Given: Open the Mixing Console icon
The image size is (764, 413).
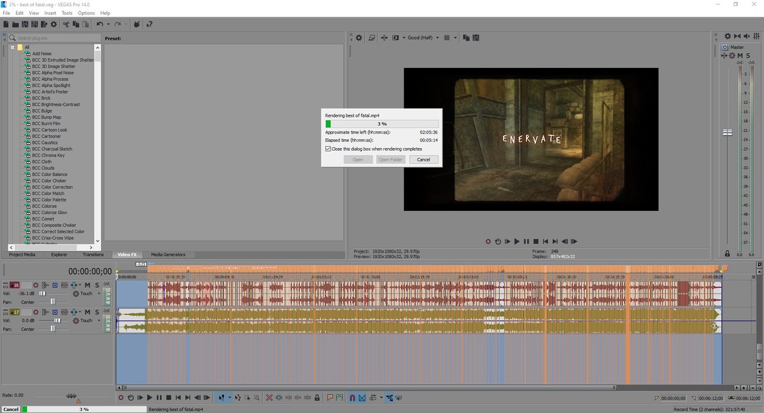Looking at the screenshot, I should [x=756, y=36].
